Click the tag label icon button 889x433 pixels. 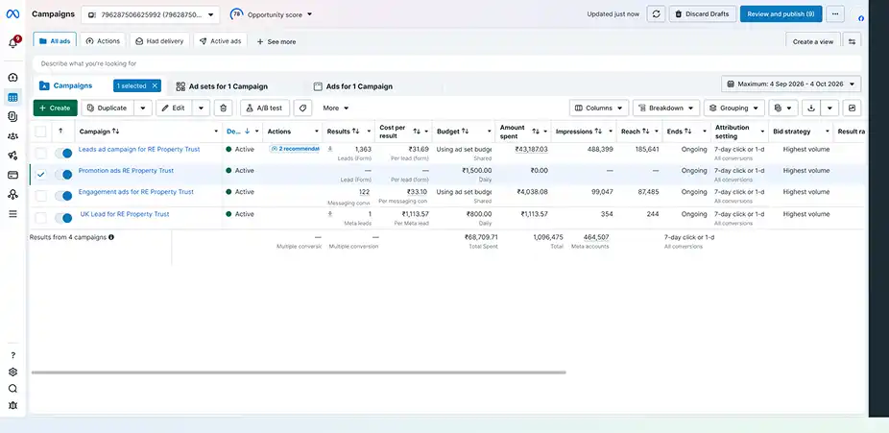302,108
